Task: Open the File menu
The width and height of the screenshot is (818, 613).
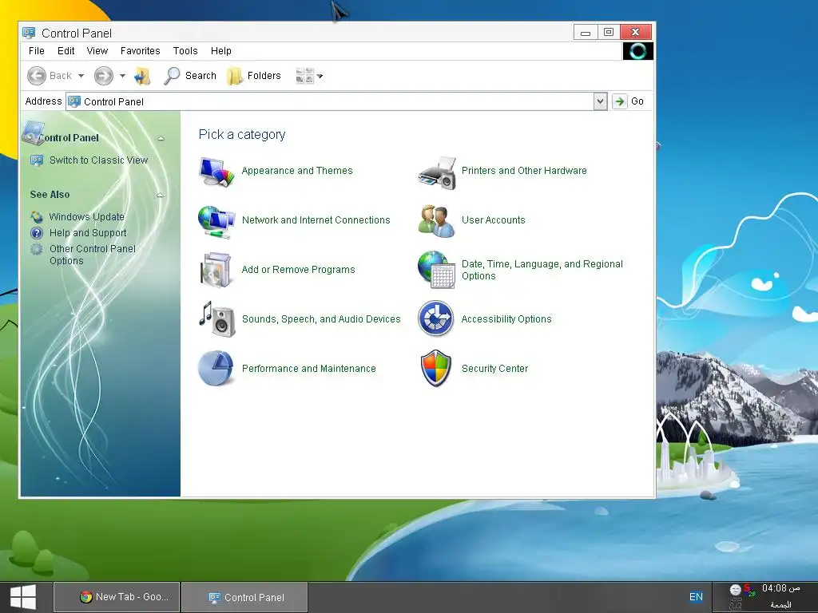Action: [x=37, y=50]
